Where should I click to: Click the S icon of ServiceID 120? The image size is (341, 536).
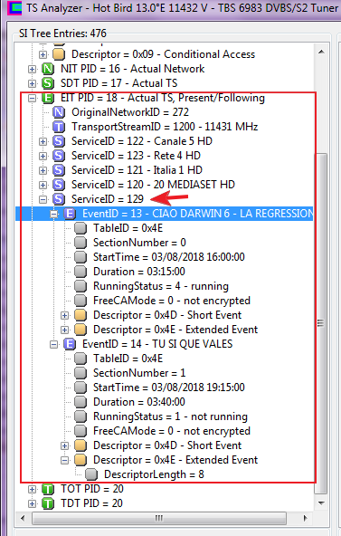click(x=59, y=185)
